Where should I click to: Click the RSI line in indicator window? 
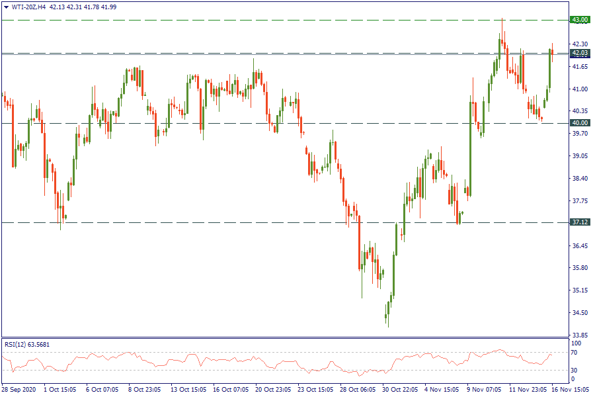pos(198,360)
